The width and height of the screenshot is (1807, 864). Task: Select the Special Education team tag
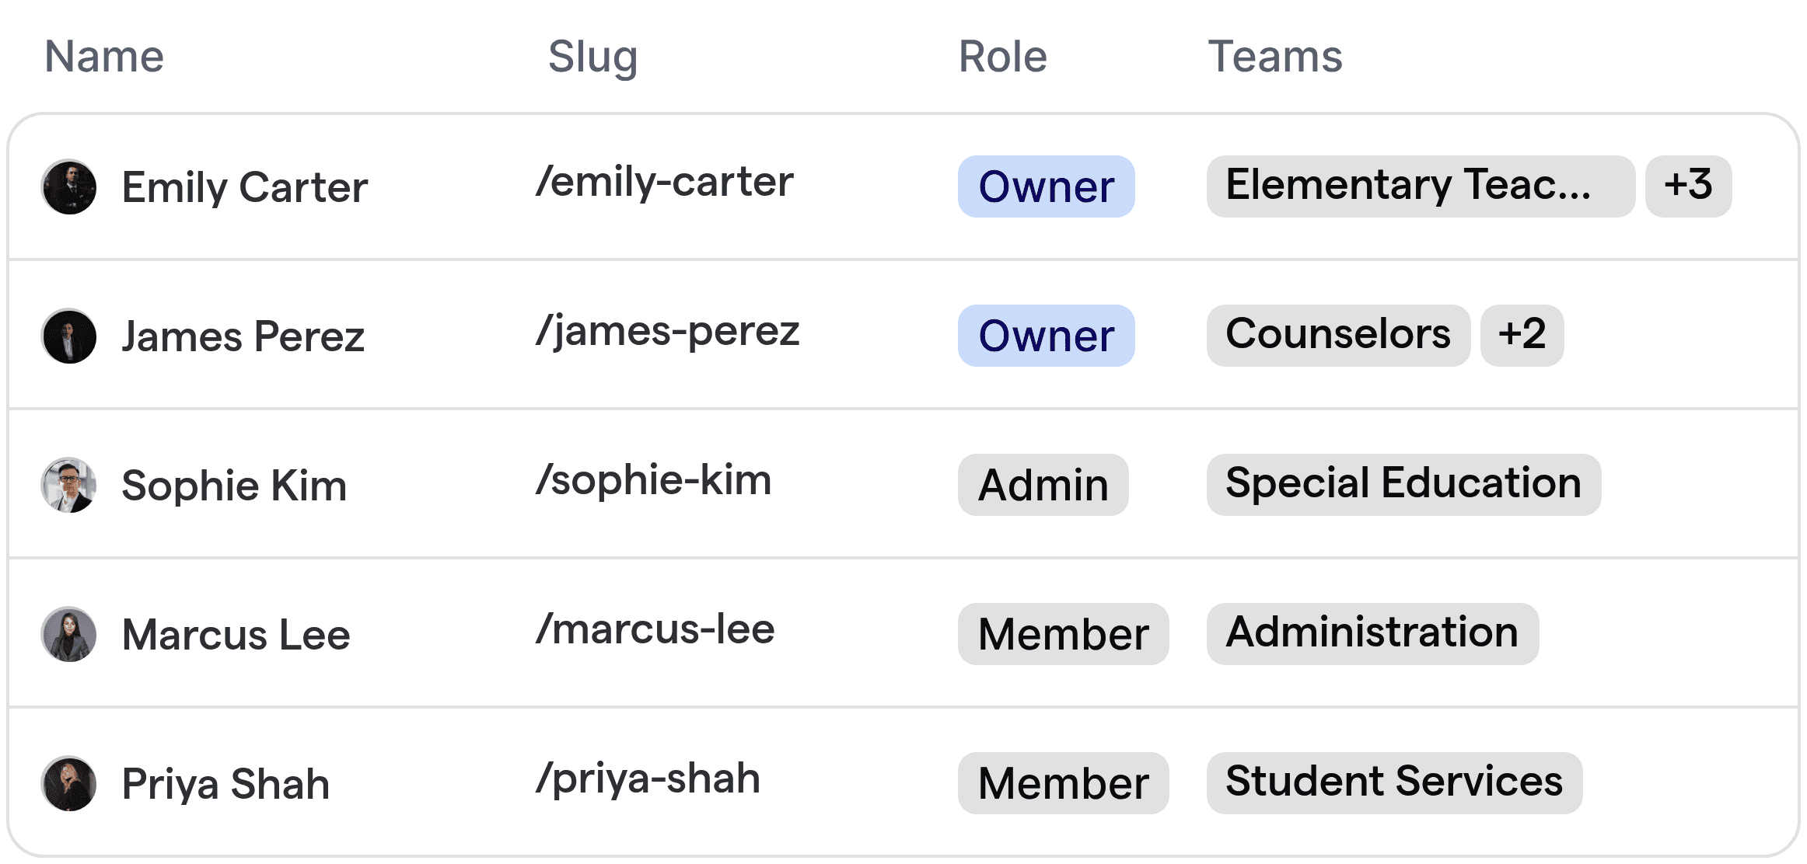[1403, 485]
